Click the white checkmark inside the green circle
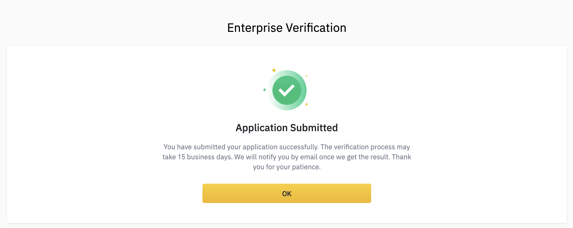The width and height of the screenshot is (573, 228). click(286, 91)
